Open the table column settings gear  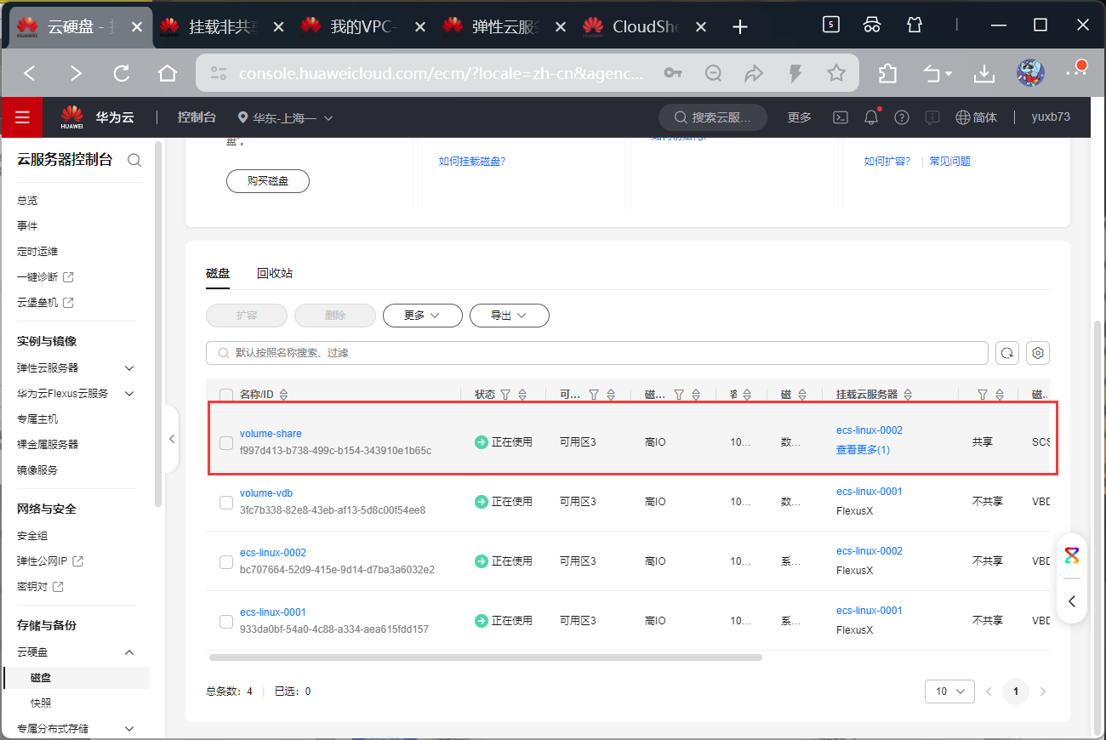pyautogui.click(x=1038, y=353)
